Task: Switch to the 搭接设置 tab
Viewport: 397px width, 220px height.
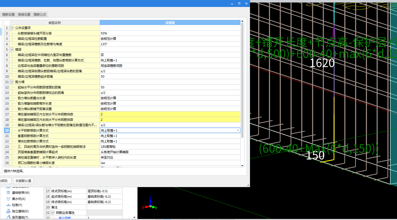Action: click(24, 15)
